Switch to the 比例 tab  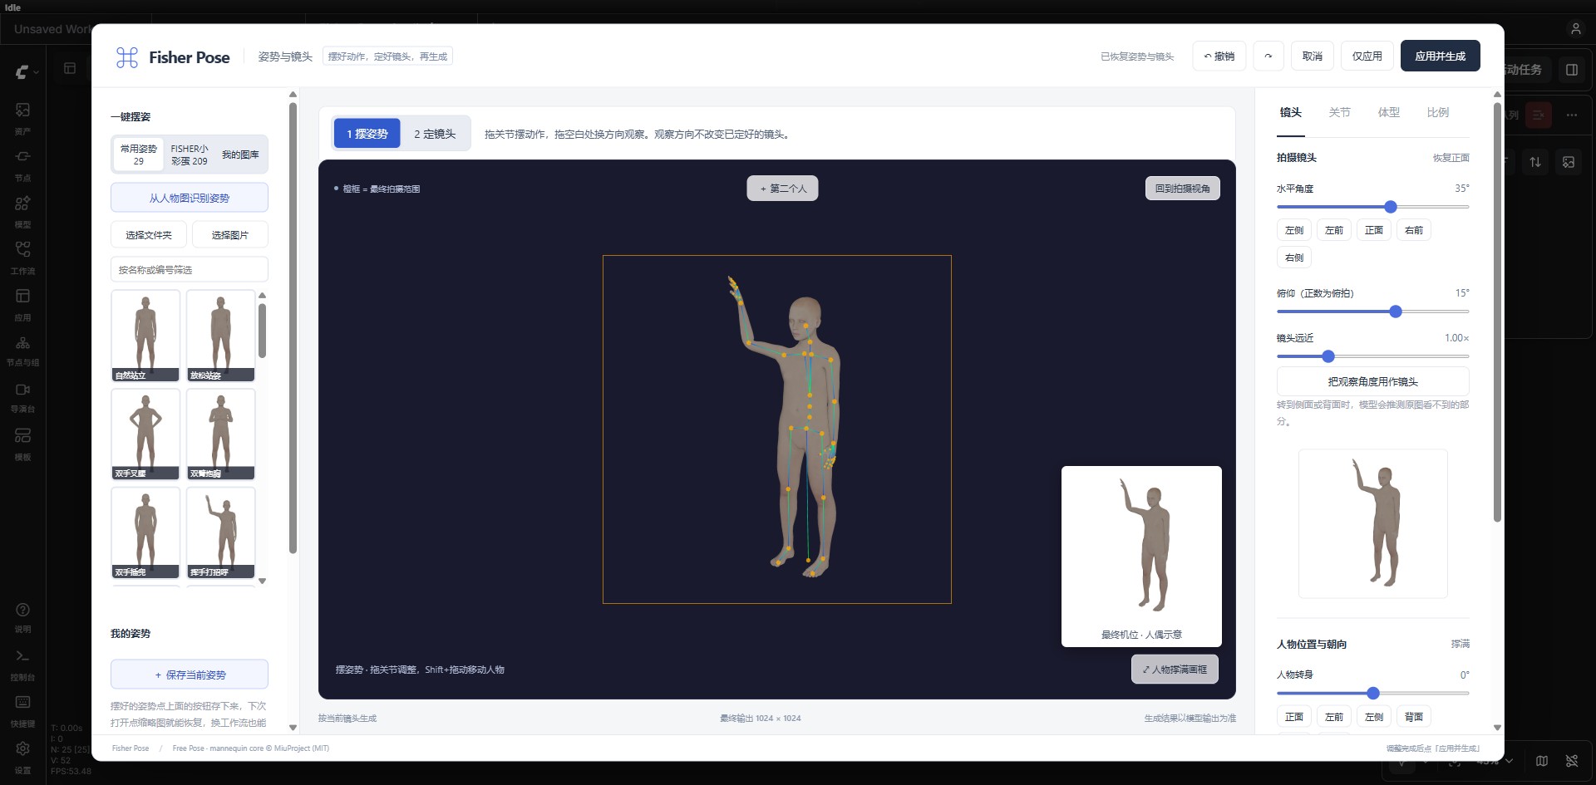click(1438, 113)
